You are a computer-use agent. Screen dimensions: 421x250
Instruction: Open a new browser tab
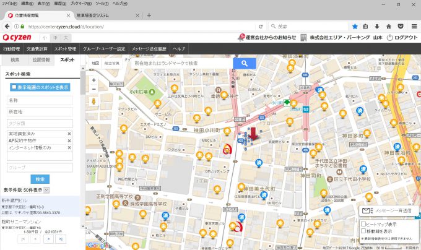coord(149,15)
